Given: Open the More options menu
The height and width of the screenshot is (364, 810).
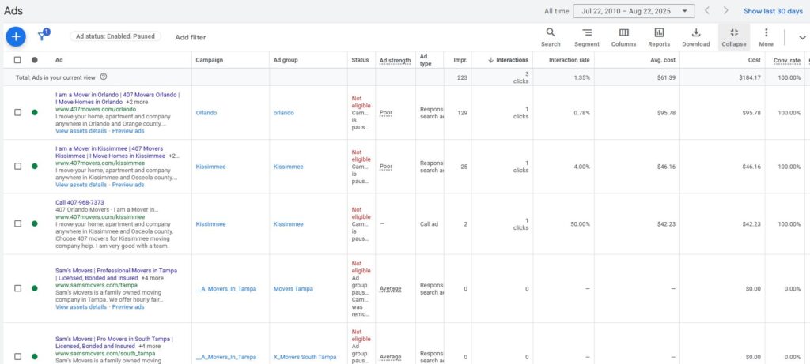Looking at the screenshot, I should (766, 37).
